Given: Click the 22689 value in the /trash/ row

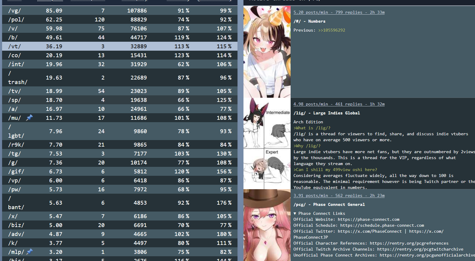Looking at the screenshot, I should 138,77.
